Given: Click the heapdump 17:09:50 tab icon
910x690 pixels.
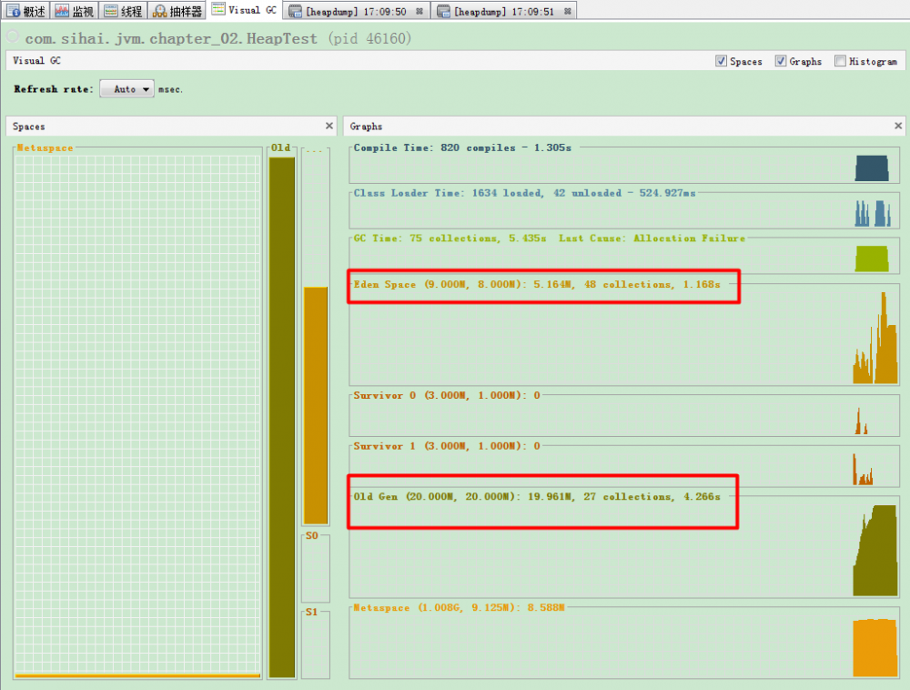Looking at the screenshot, I should 295,11.
